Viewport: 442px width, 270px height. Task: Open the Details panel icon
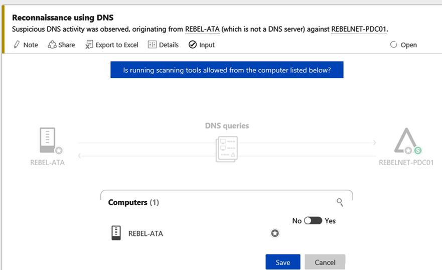(152, 45)
